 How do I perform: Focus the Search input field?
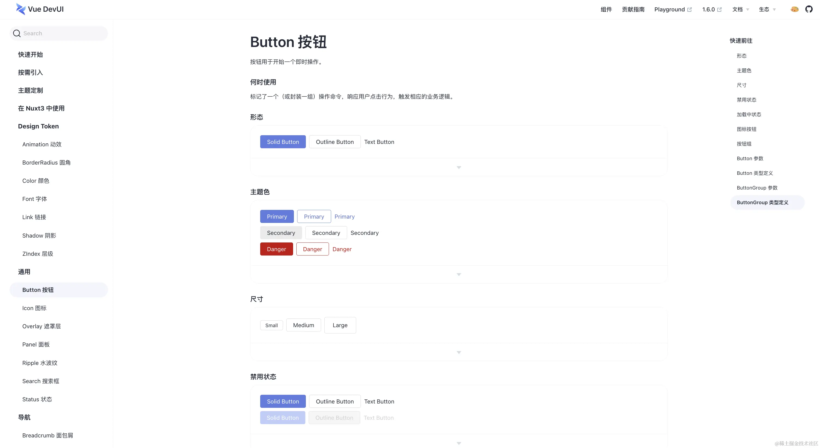(59, 33)
